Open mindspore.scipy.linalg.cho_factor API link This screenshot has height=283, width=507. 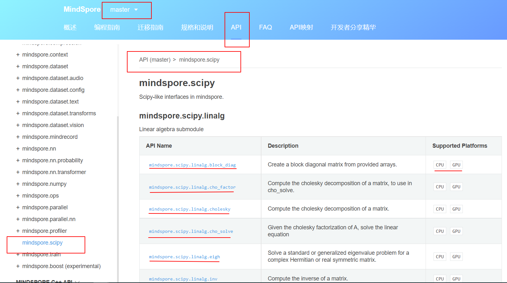[x=192, y=187]
